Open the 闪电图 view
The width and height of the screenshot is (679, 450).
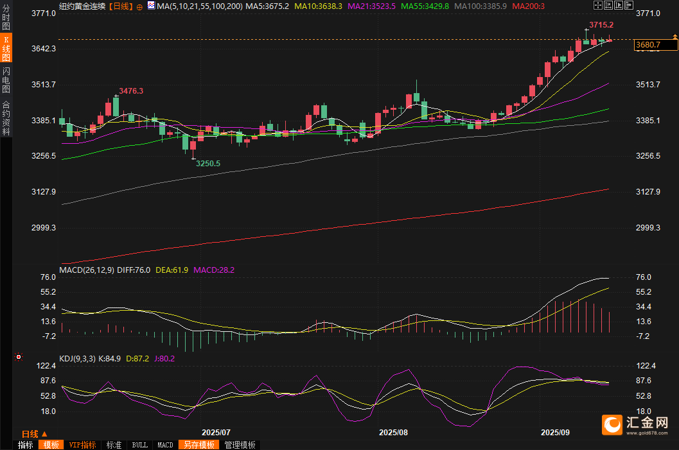(x=6, y=80)
